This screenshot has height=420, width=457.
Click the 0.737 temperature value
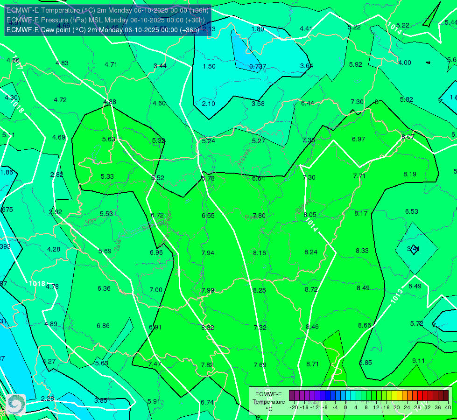click(258, 66)
